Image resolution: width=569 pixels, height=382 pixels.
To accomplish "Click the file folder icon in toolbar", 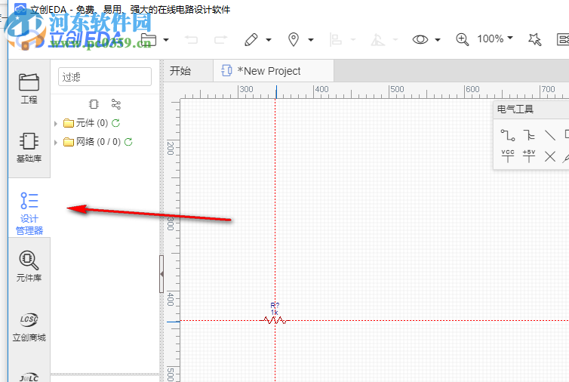I will (149, 39).
